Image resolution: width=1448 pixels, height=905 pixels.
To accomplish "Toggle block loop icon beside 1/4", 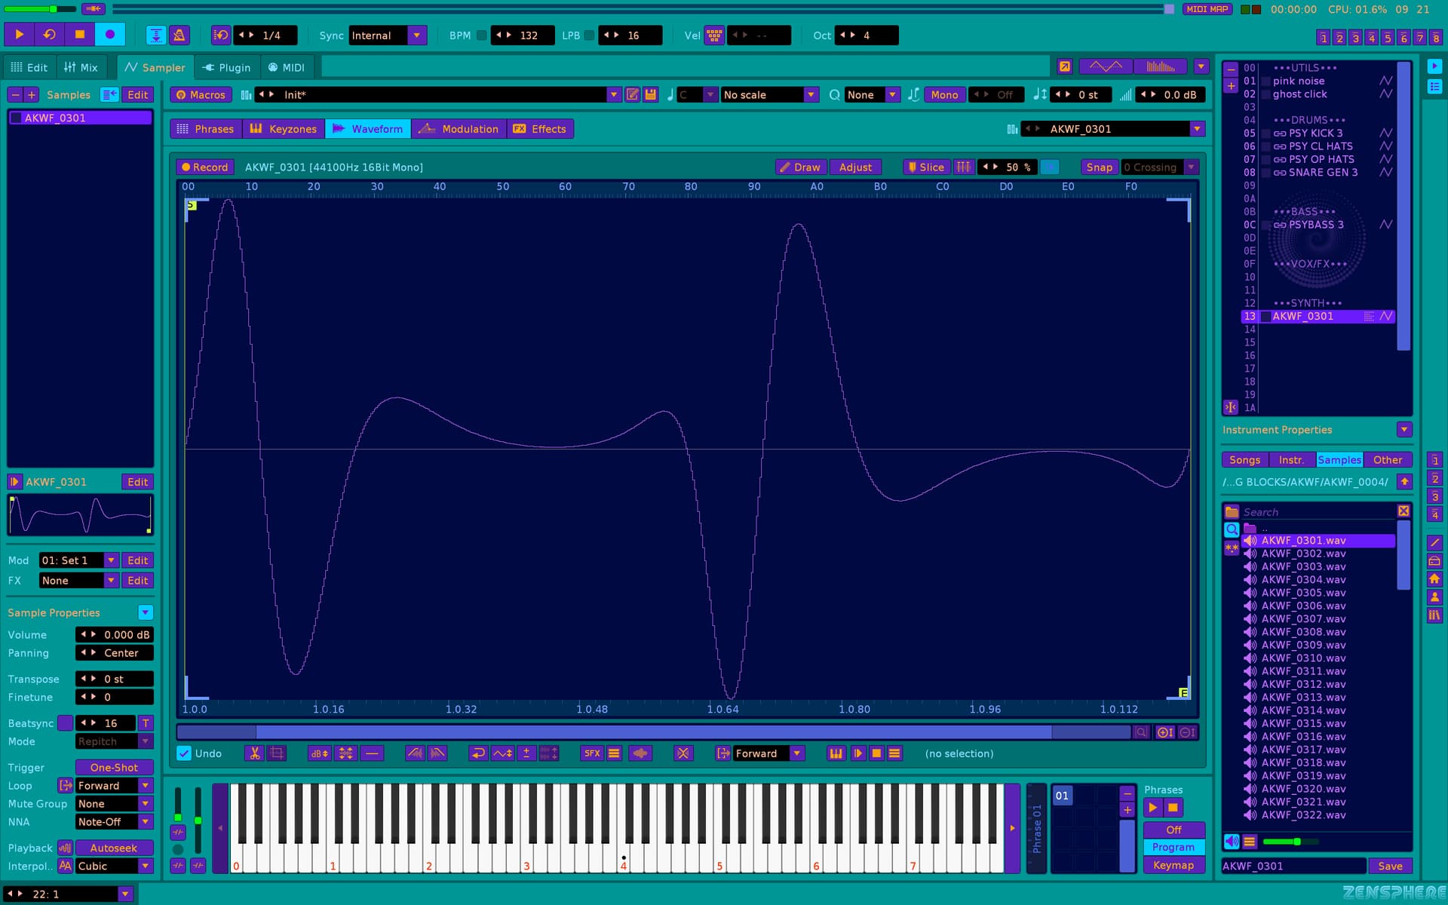I will (x=221, y=35).
